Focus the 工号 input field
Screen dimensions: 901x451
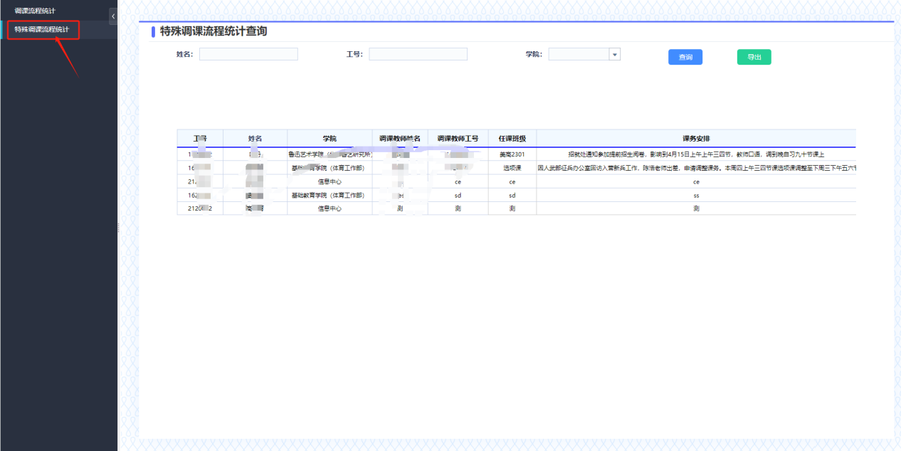418,54
